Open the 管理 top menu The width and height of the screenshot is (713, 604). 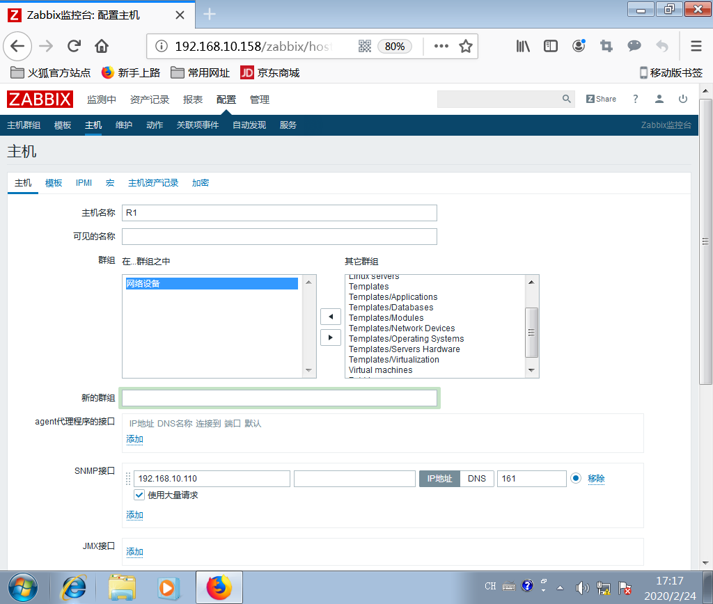tap(260, 100)
